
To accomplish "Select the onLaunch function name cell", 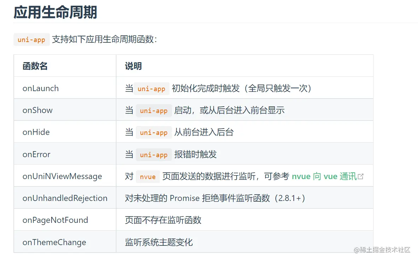I will pos(41,88).
